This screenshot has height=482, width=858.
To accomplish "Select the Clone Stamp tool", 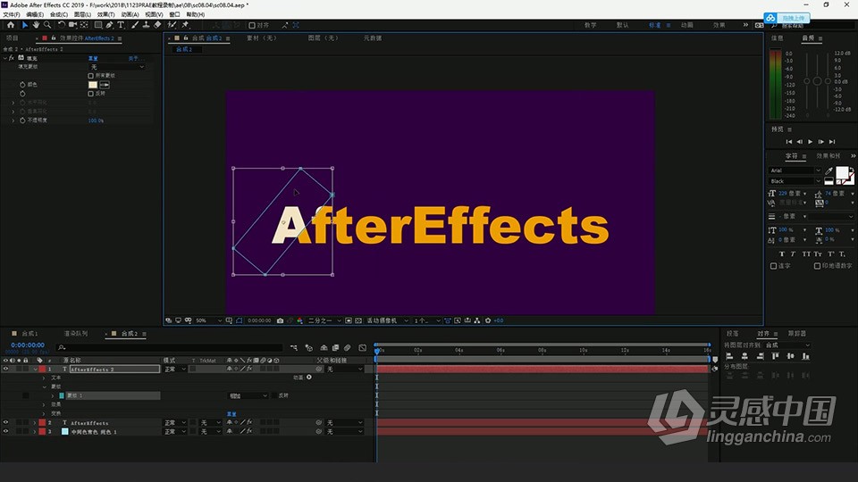I will 146,25.
